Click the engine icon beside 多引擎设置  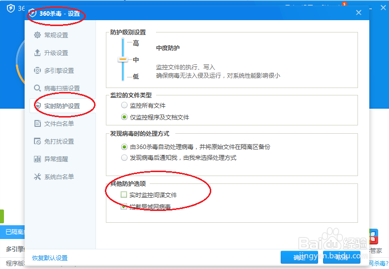tap(37, 70)
